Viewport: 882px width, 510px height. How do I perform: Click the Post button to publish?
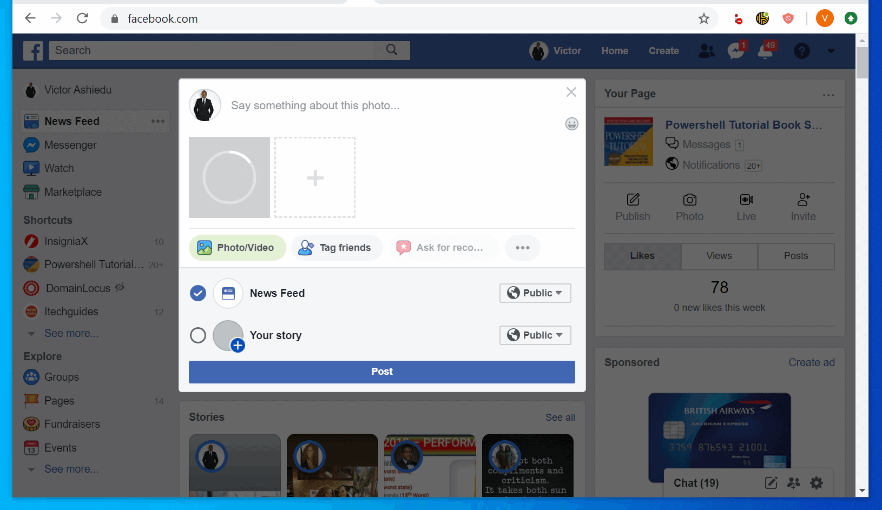point(381,372)
